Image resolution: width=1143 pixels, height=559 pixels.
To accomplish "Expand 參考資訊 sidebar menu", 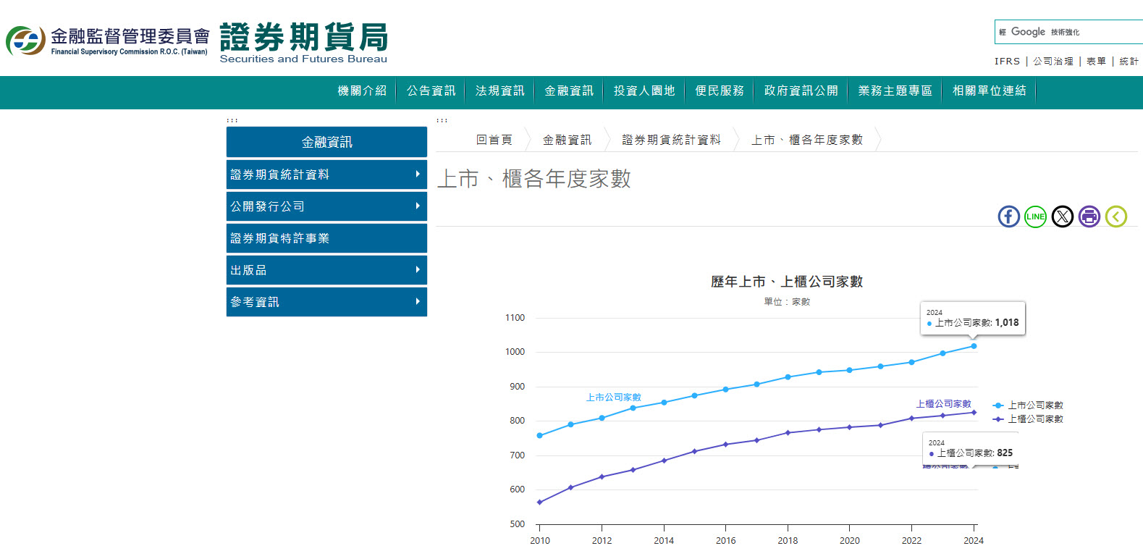I will (x=326, y=302).
